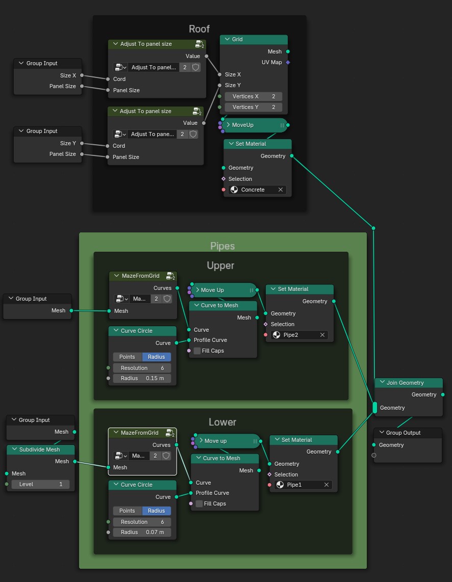The width and height of the screenshot is (452, 582).
Task: Click the Grid node's UV Map diamond socket
Action: 288,62
